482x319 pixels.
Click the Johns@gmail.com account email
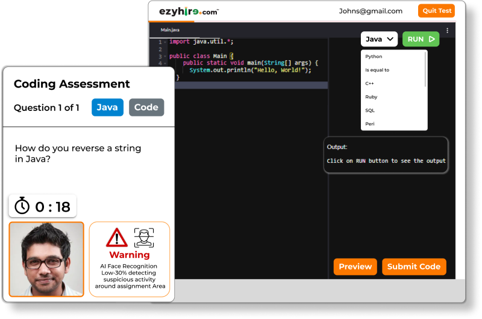coord(371,11)
